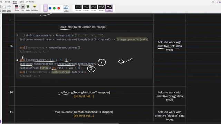
Task: Open the Eraser options dropdown arrow
Action: pyautogui.click(x=20, y=7)
